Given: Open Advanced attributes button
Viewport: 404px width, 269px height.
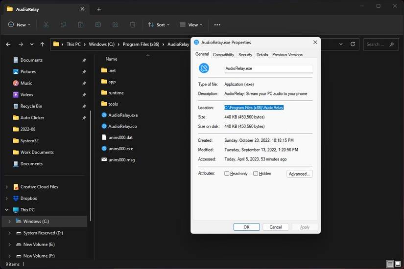Looking at the screenshot, I should (x=299, y=174).
